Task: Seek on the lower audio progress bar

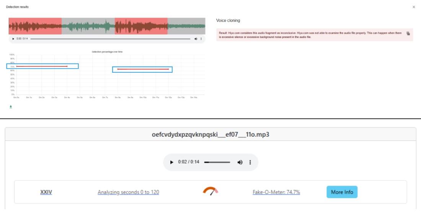Action: click(217, 162)
